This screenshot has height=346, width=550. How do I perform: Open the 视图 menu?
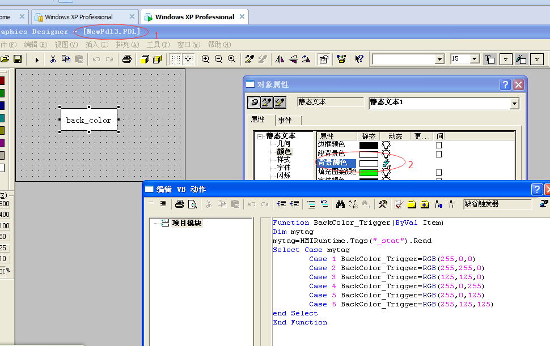click(x=66, y=45)
